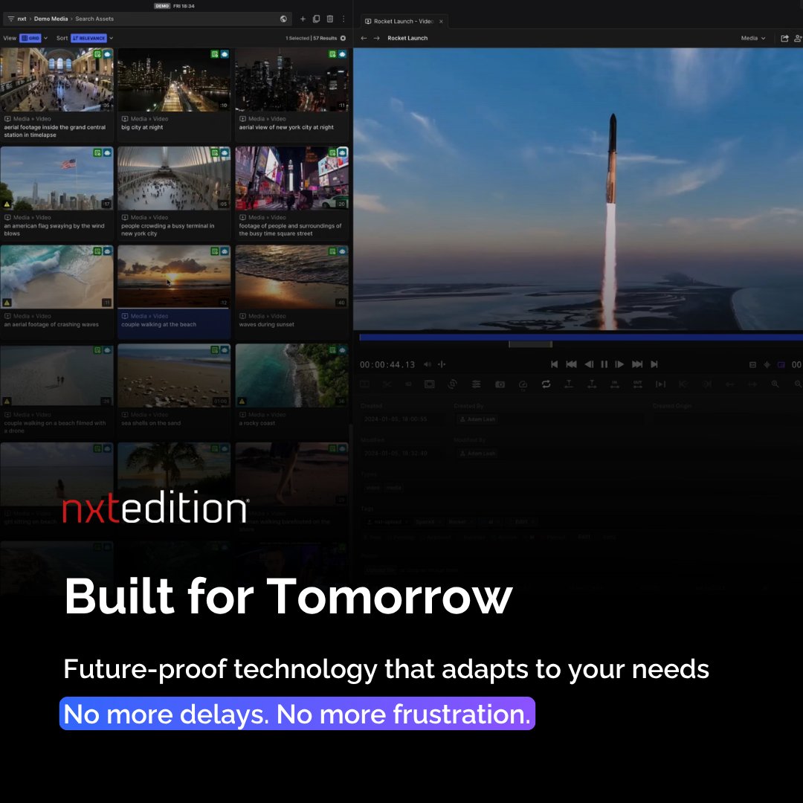Click the timecode 00:00:44.13 display
Screen dimensions: 803x803
point(387,364)
